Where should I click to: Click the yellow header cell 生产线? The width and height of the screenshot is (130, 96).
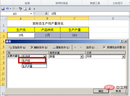21,30
